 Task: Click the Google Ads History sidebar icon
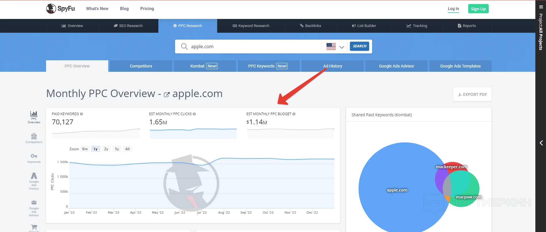coord(34,181)
